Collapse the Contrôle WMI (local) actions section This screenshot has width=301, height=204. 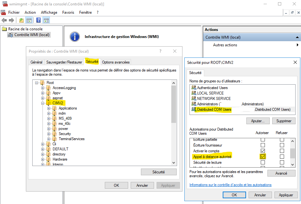tap(297, 37)
